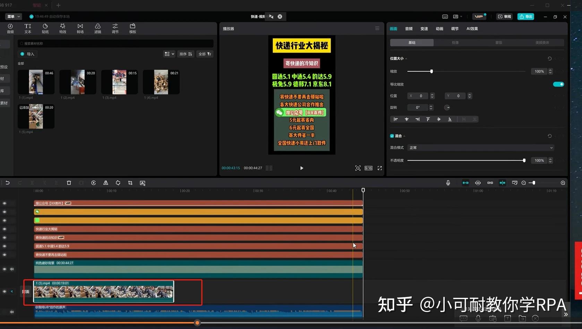Hide the 寄快递的冷知识 text track
The height and width of the screenshot is (329, 582).
pos(5,238)
